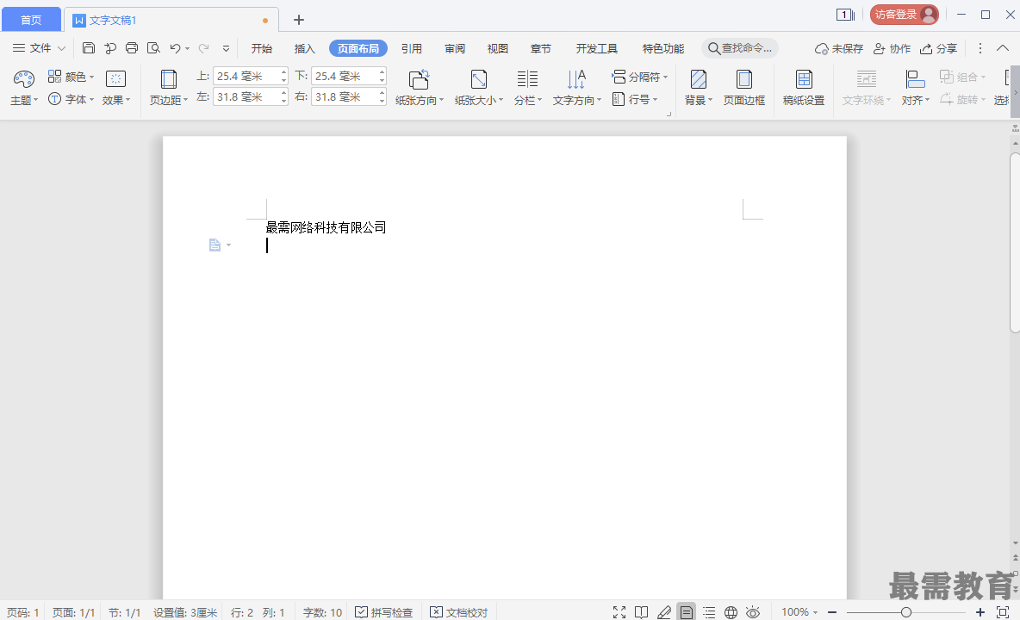Switch to web layout globe icon
The height and width of the screenshot is (620, 1020).
[x=731, y=612]
